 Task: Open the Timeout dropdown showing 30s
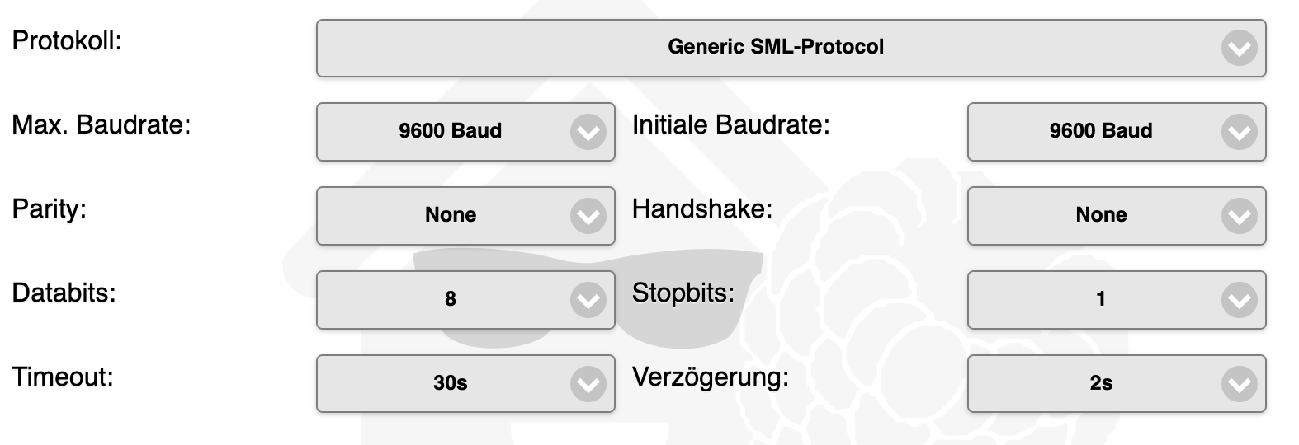coord(450,384)
